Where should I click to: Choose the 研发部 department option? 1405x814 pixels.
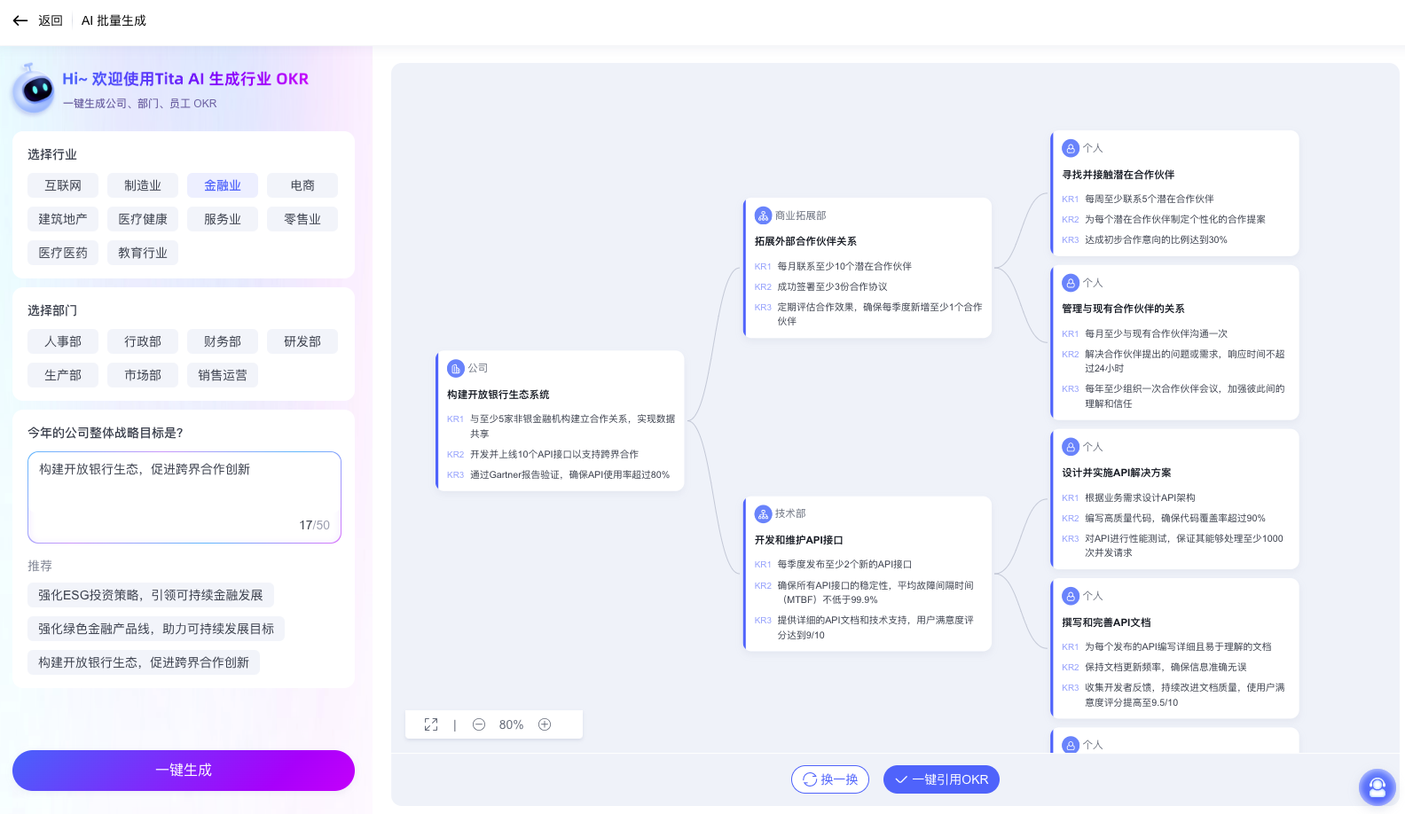point(302,341)
